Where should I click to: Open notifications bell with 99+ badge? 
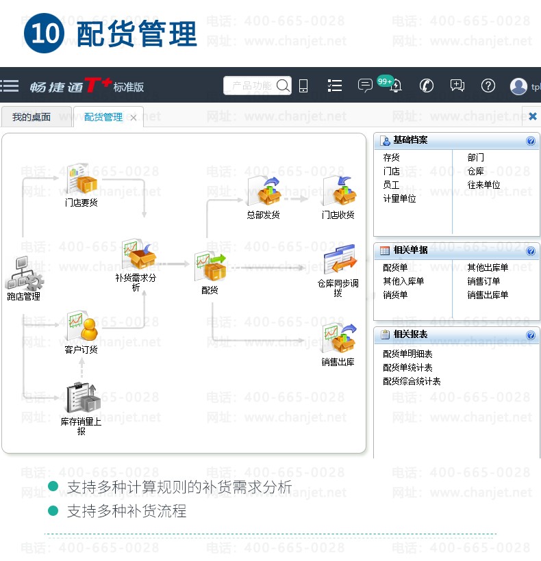[x=395, y=86]
